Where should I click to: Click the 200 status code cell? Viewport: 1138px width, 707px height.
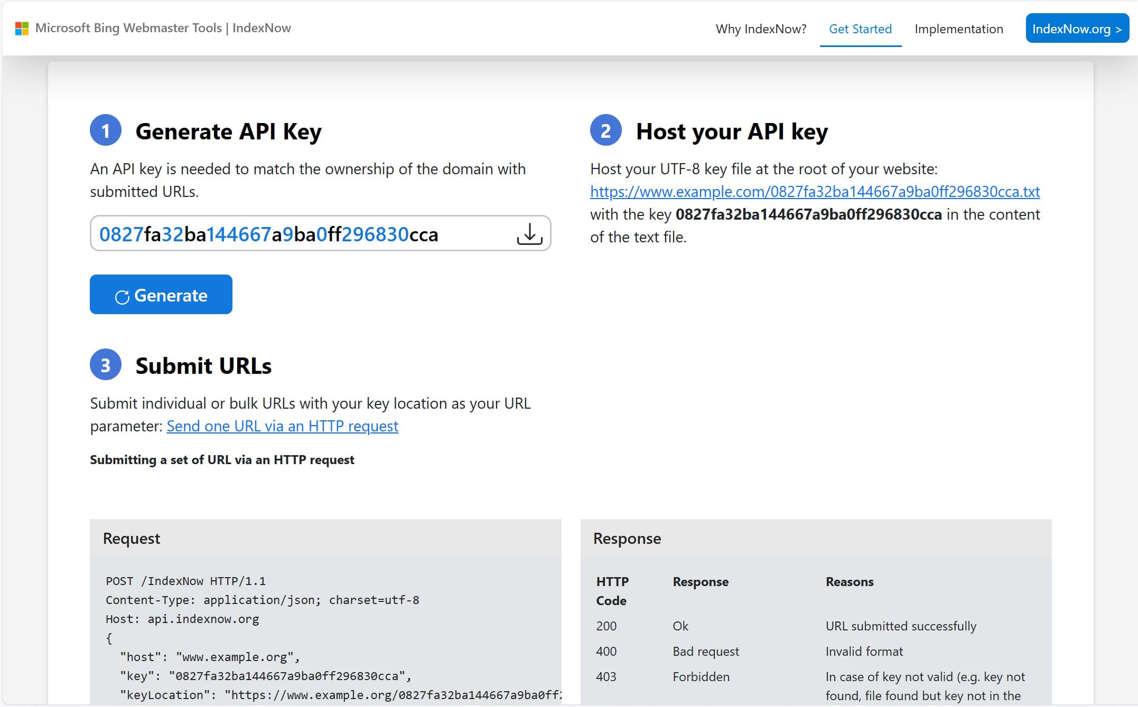606,626
